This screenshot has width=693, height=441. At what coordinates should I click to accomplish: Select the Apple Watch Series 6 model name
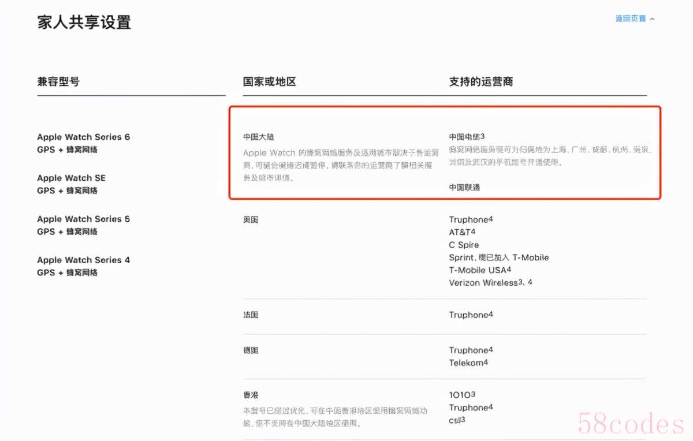coord(84,137)
